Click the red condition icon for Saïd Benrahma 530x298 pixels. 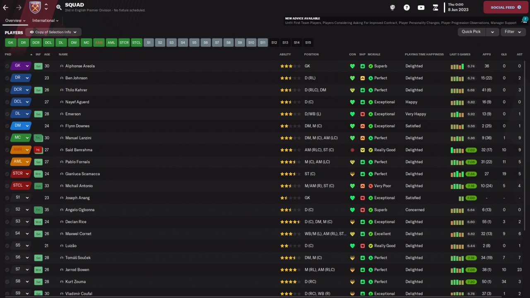[352, 150]
